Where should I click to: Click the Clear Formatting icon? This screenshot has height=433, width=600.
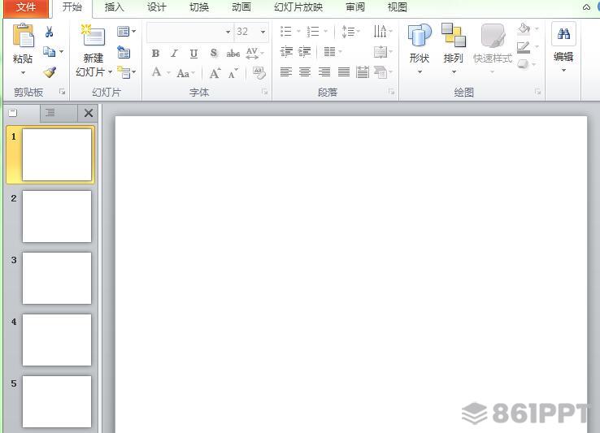coord(259,72)
